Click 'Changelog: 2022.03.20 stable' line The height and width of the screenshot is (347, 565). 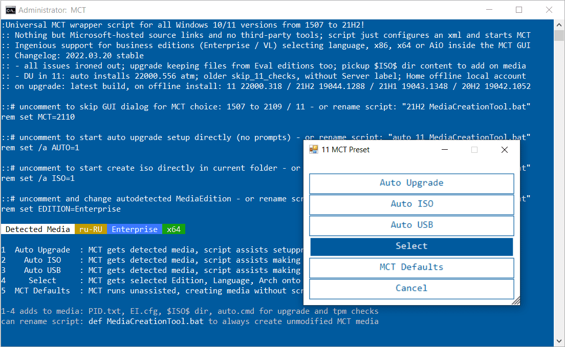click(x=73, y=55)
